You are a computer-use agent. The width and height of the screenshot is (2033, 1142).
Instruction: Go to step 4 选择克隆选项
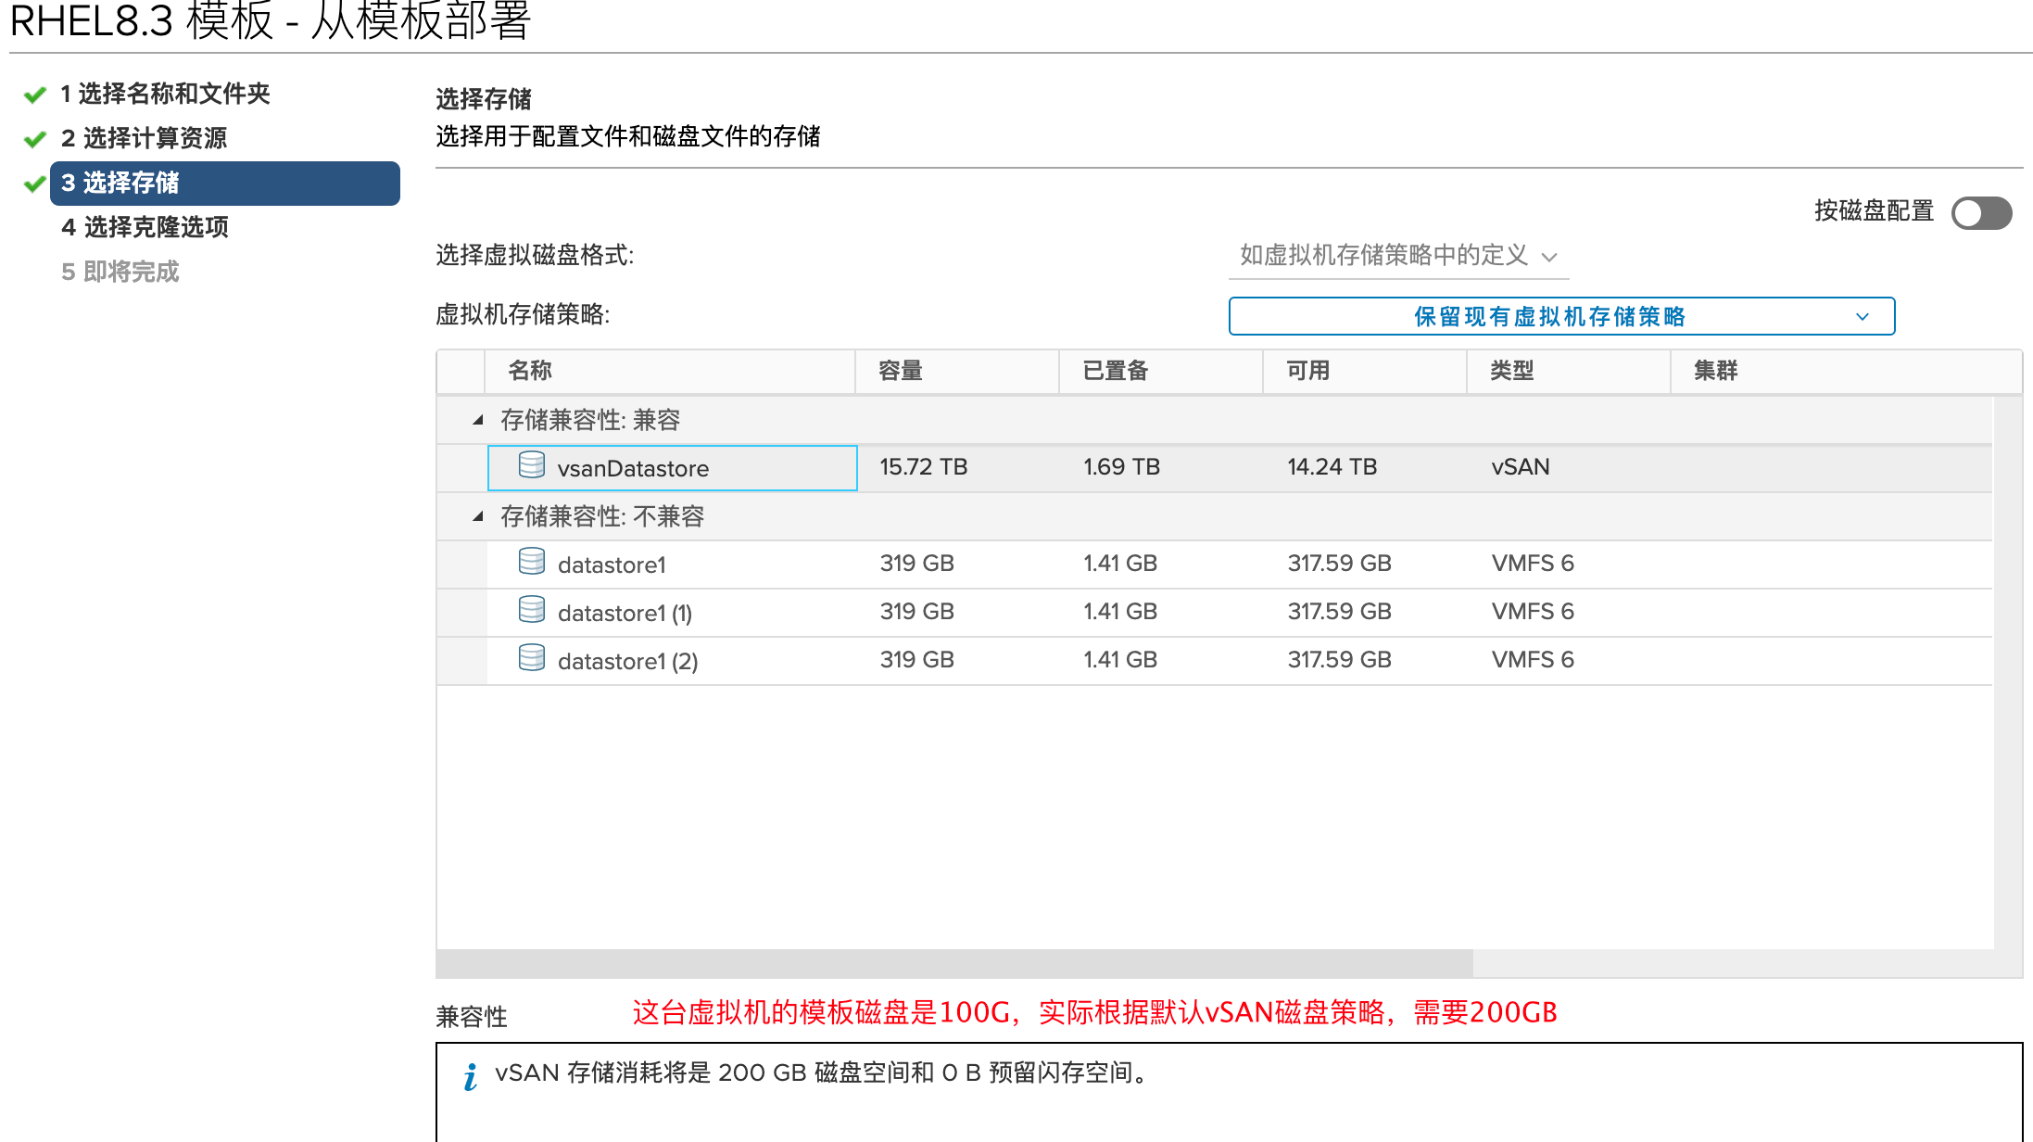(145, 227)
